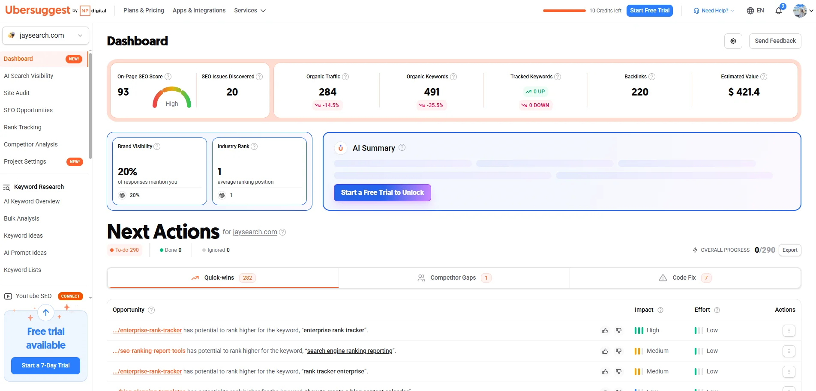Connect YouTube SEO
This screenshot has height=391, width=816.
(70, 296)
